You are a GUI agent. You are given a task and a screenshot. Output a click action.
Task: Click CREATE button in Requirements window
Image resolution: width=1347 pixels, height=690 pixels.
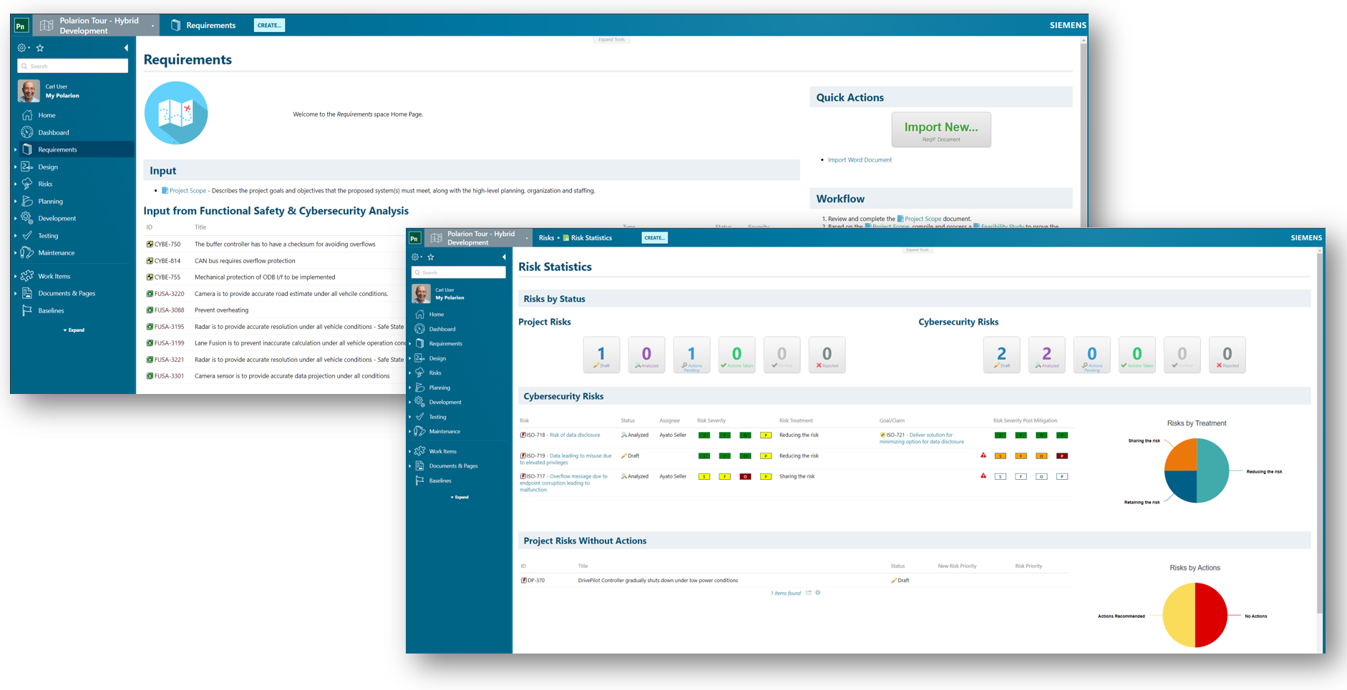click(269, 25)
